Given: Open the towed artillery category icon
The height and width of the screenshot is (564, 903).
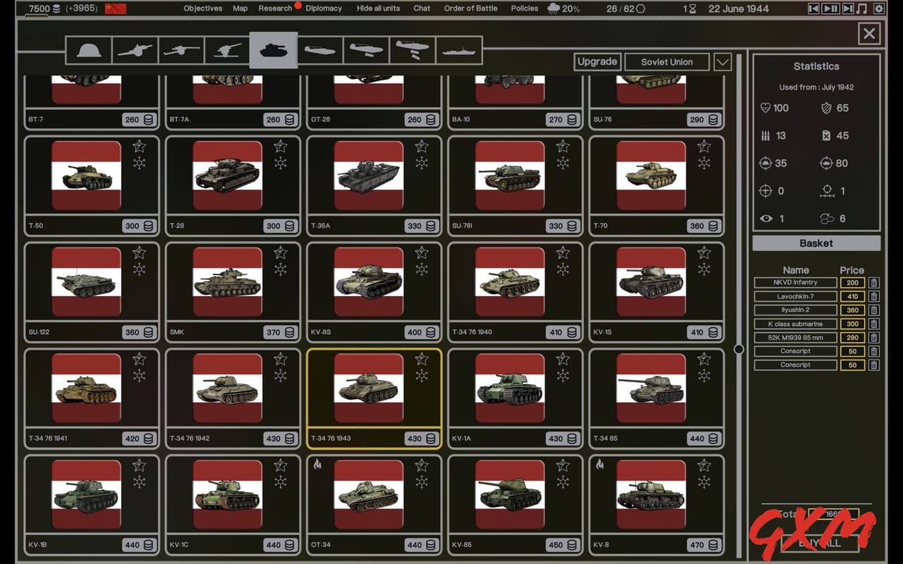Looking at the screenshot, I should point(134,50).
